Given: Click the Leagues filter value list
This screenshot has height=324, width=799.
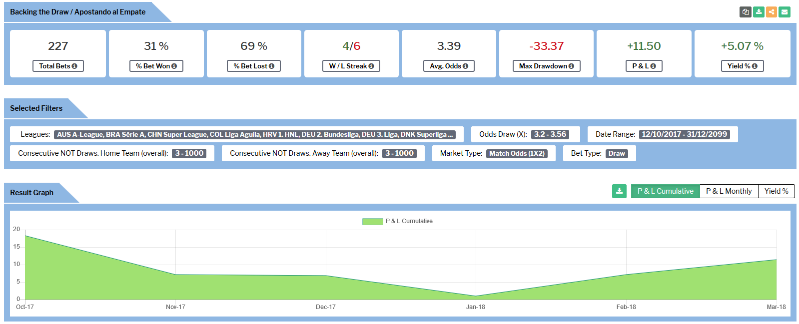Looking at the screenshot, I should 255,134.
